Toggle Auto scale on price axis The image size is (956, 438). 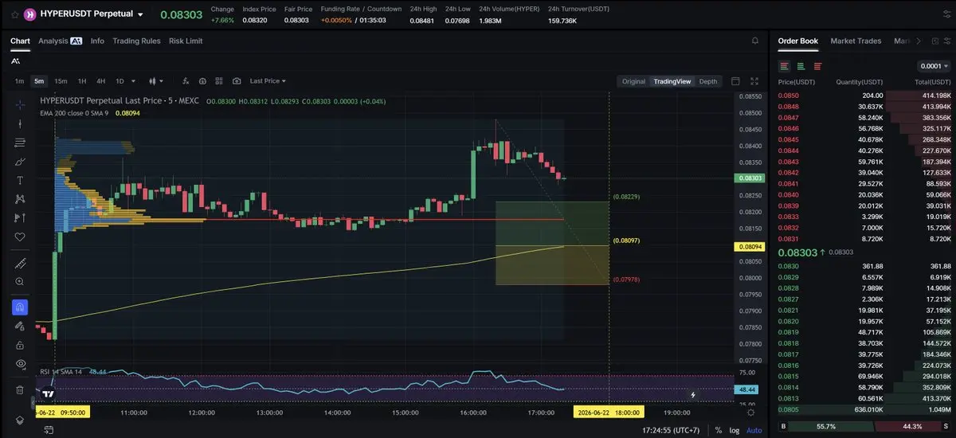[x=754, y=430]
